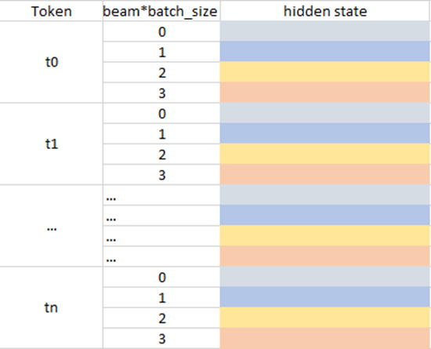Select the beam*batch_size header cell
Screen dimensions: 431x349
(x=161, y=11)
